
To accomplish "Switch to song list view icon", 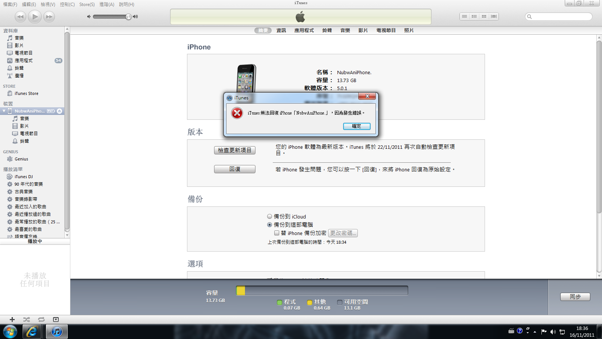I will click(465, 17).
